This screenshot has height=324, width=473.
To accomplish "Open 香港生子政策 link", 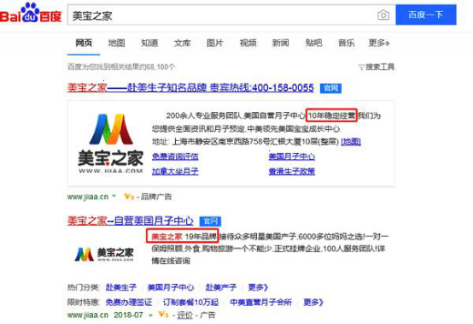I will [292, 172].
